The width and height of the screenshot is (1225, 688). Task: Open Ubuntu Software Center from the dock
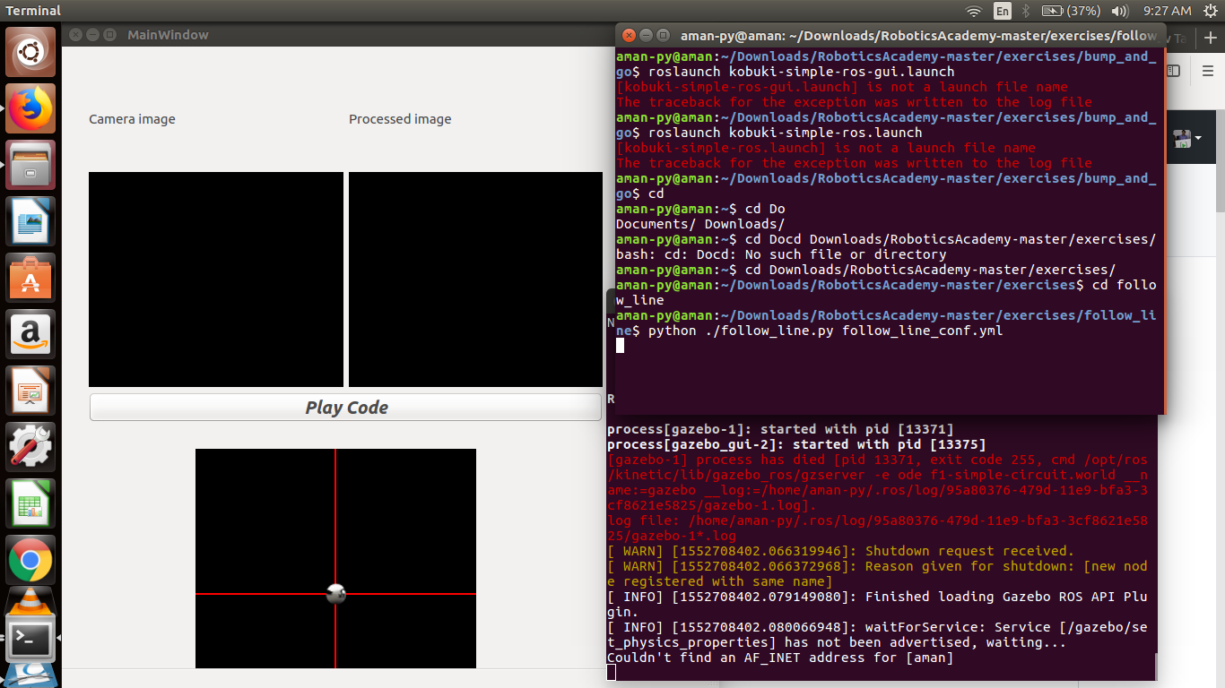[30, 278]
